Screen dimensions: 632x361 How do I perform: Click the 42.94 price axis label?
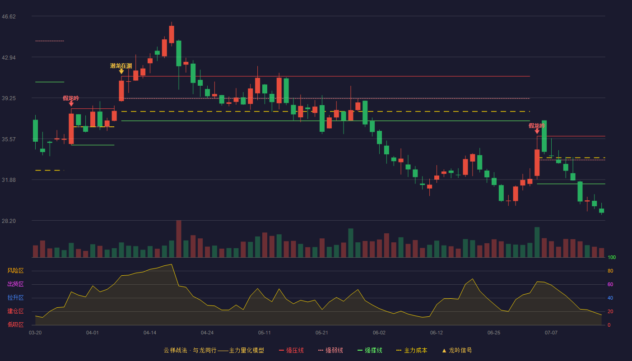tap(9, 58)
